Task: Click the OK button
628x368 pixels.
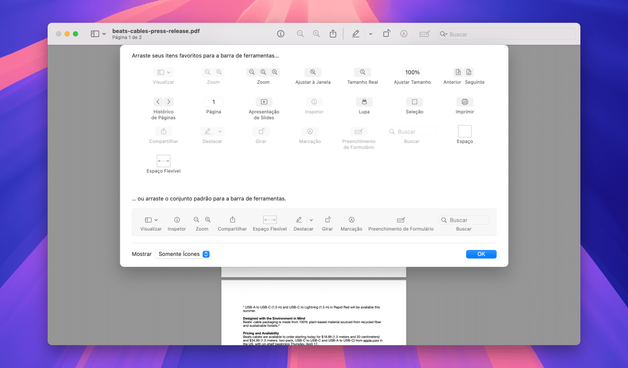Action: pos(481,254)
